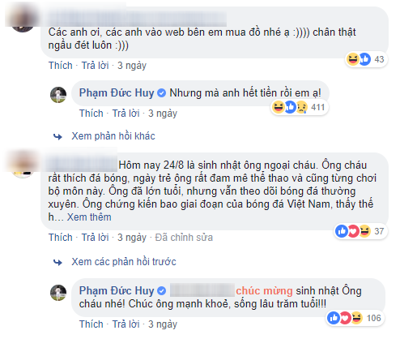The width and height of the screenshot is (417, 339).
Task: Expand 'Xem phản hồi khác' replies
Action: (113, 136)
